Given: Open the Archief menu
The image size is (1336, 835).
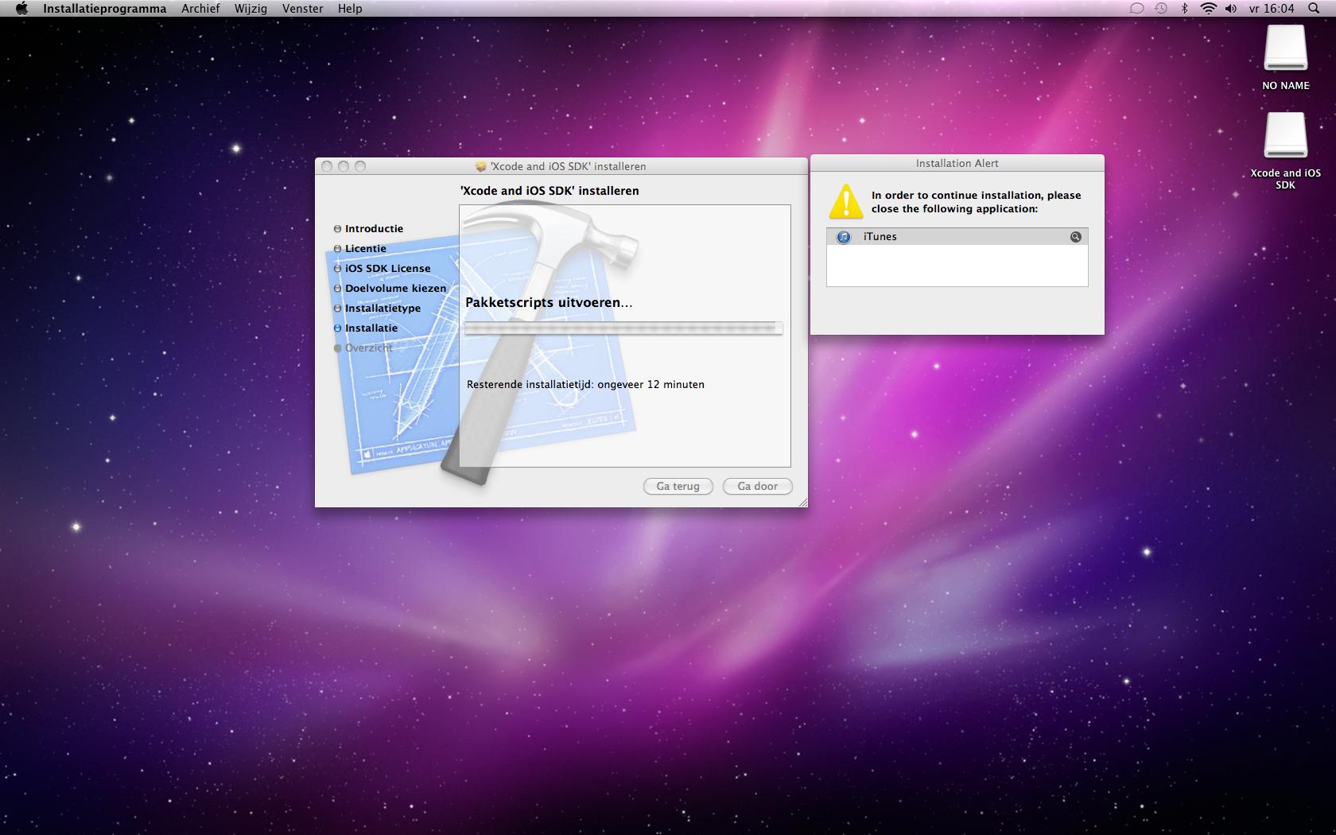Looking at the screenshot, I should click(200, 9).
